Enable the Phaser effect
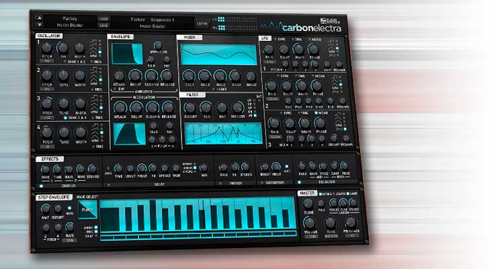This screenshot has height=269, width=504. (x=220, y=184)
